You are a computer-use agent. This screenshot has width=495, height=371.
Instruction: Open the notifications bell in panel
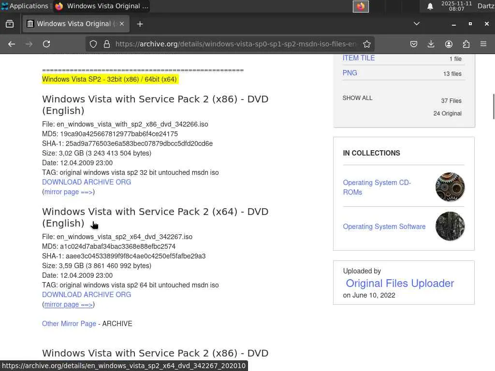430,6
